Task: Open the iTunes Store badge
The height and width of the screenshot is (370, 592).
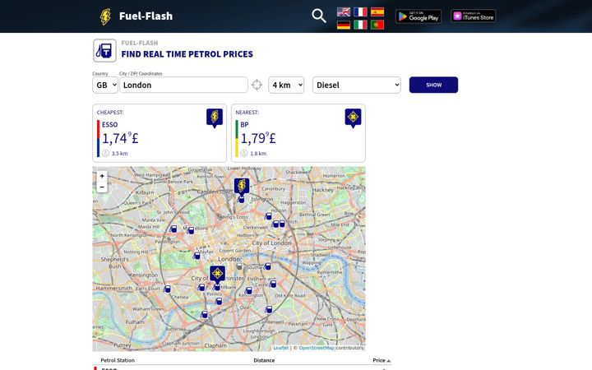Action: click(473, 16)
